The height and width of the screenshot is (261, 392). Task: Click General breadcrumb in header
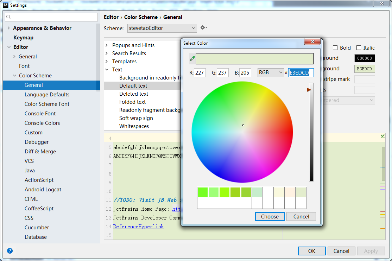173,17
